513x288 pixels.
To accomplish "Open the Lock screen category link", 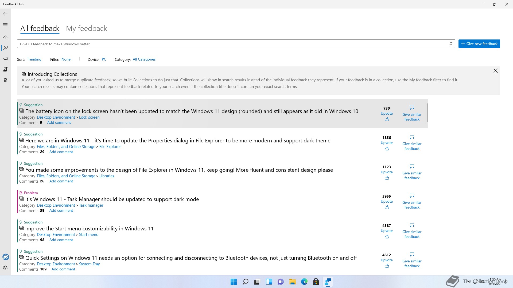I will [89, 117].
